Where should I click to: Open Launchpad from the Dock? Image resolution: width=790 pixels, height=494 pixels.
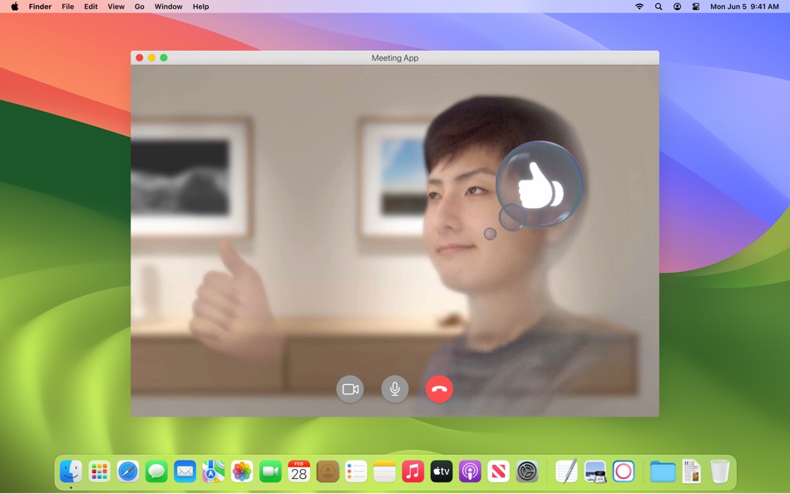pos(100,472)
